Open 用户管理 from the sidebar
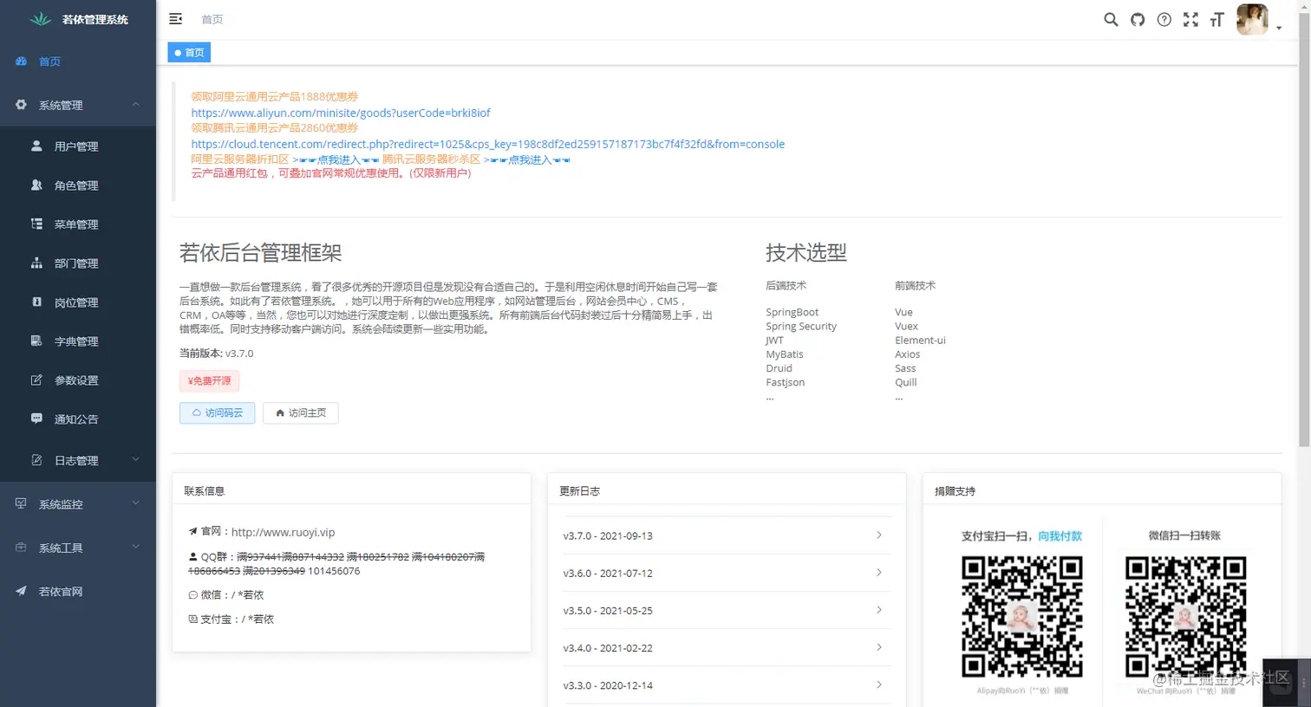This screenshot has width=1311, height=707. pos(78,146)
